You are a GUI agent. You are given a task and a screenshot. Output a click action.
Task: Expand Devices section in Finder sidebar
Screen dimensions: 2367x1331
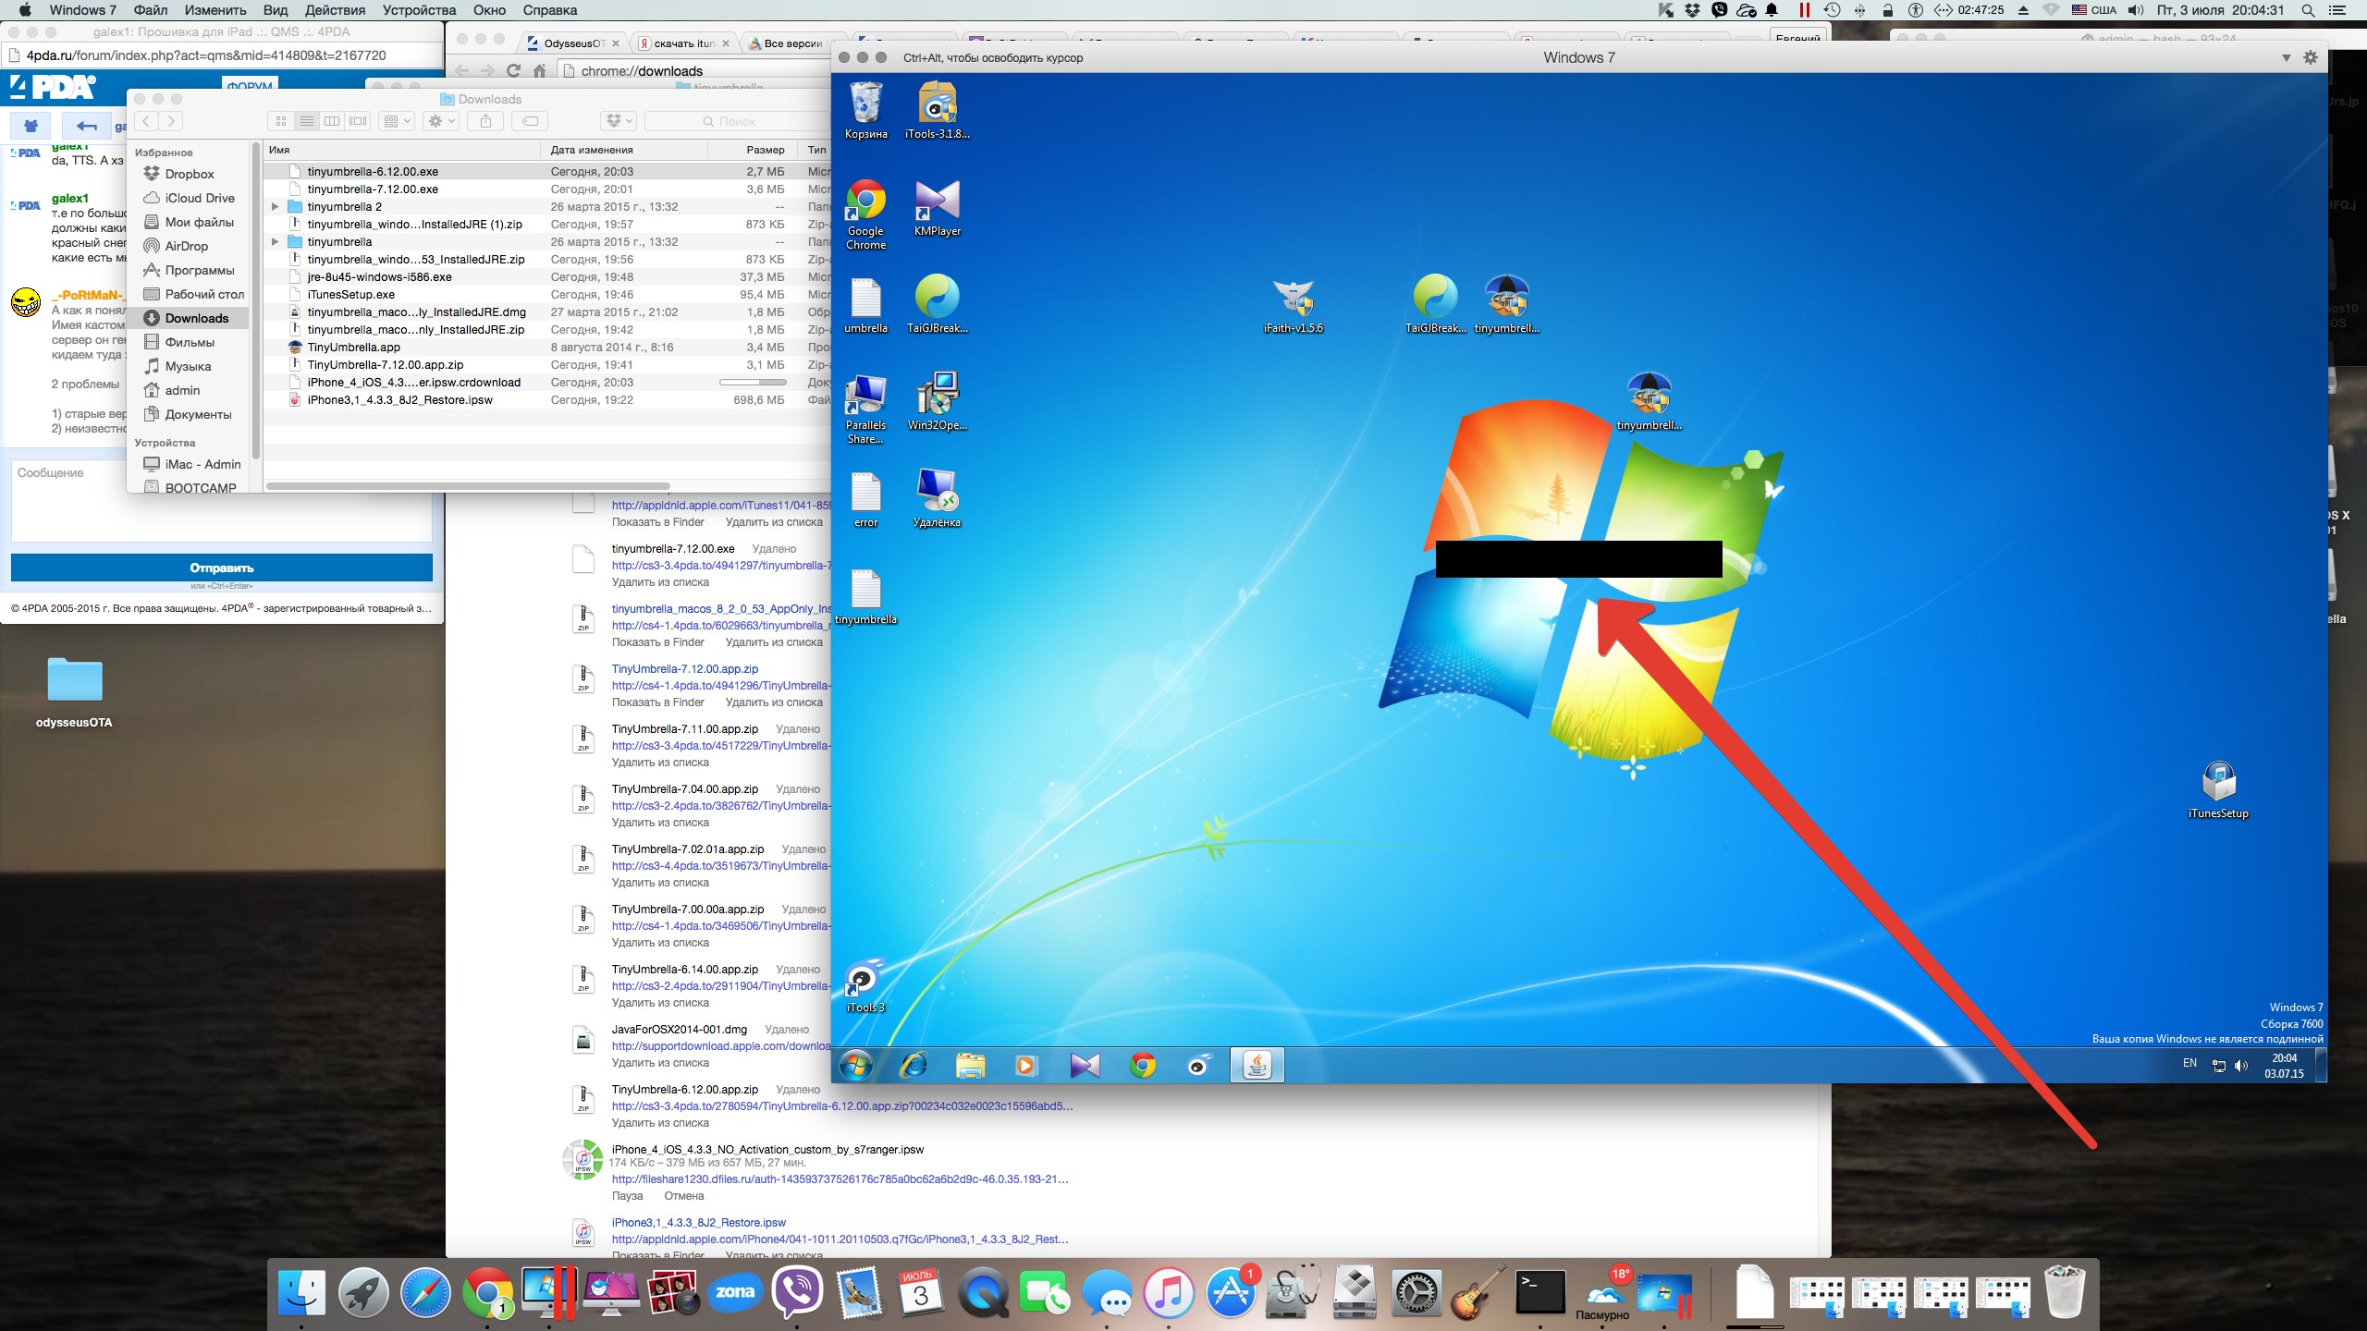coord(166,442)
